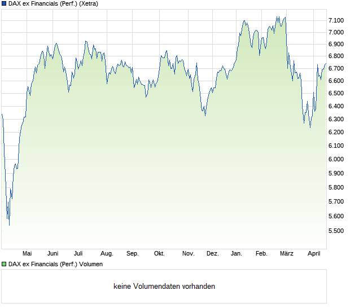Click the 5.900 y-axis value

[336, 173]
